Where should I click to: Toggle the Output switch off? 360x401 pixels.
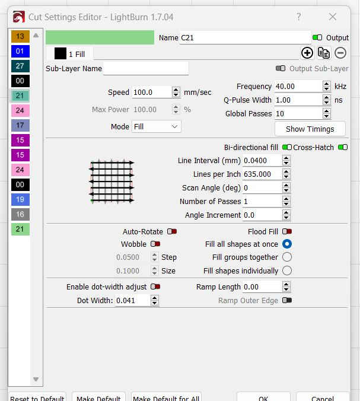click(318, 37)
